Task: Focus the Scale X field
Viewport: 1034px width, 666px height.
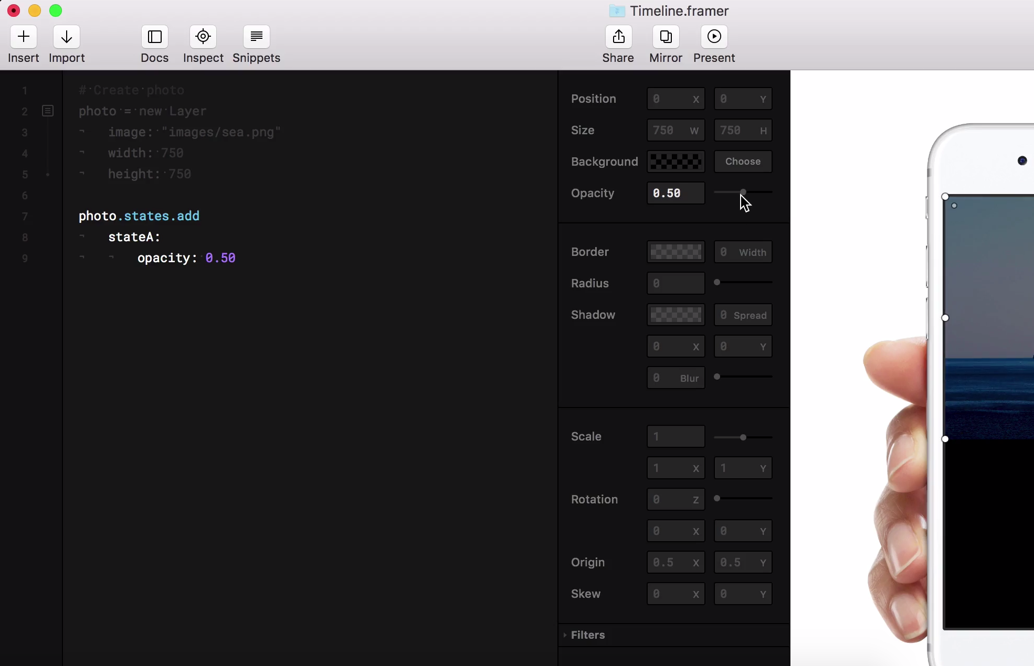Action: pos(676,468)
